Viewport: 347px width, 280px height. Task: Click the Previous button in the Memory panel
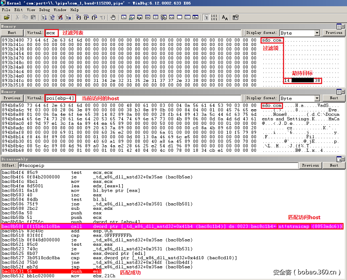pos(333,33)
